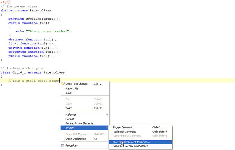Select Format Active Elements
235x150 pixels.
[x=85, y=123]
